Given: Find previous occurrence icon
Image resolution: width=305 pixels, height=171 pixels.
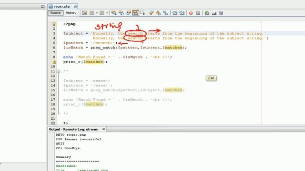Looking at the screenshot, I should click(x=121, y=13).
